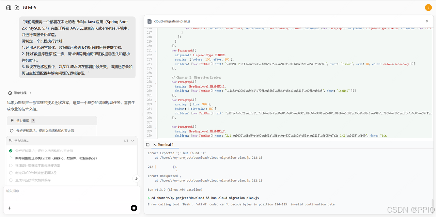Stop generation with the black stop button
Image resolution: width=436 pixels, height=217 pixels.
(x=134, y=208)
